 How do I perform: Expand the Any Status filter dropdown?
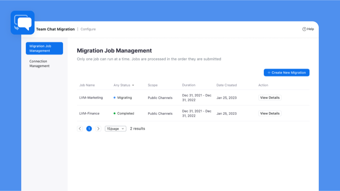(124, 85)
